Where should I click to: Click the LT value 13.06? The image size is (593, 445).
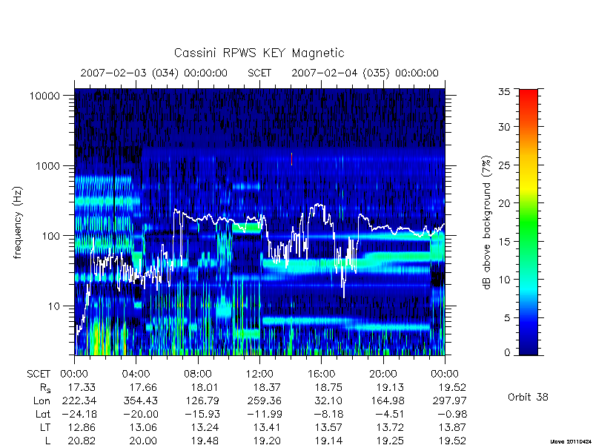tap(142, 428)
